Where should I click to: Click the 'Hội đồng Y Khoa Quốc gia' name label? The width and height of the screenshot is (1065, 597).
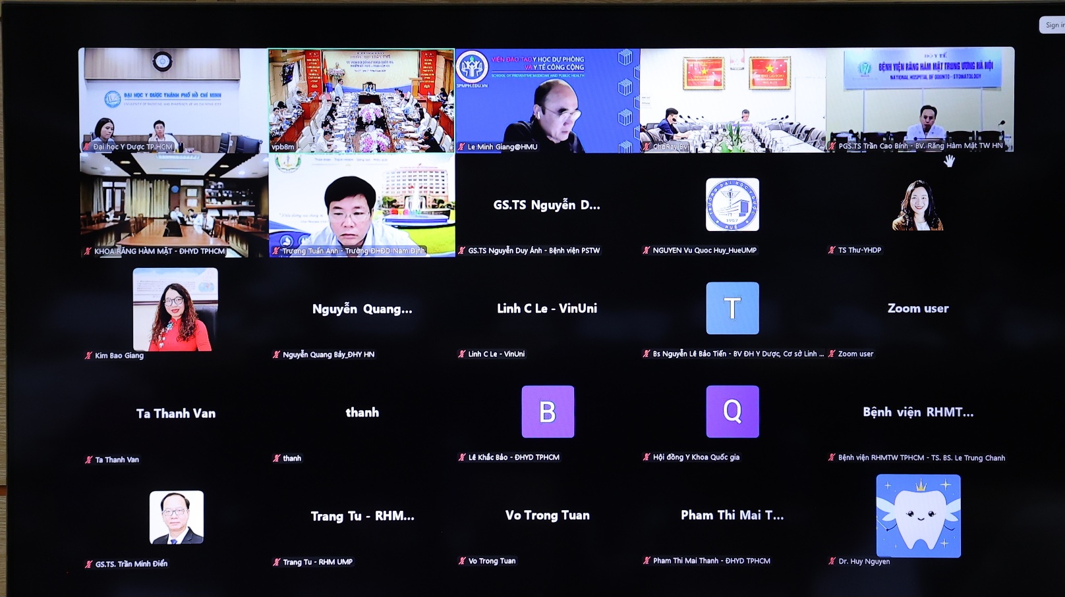696,457
